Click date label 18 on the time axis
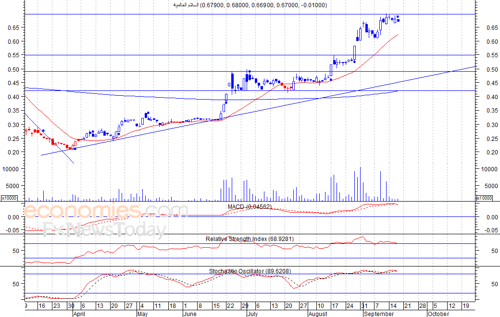Screen dimensions: 500x317 [x=173, y=306]
